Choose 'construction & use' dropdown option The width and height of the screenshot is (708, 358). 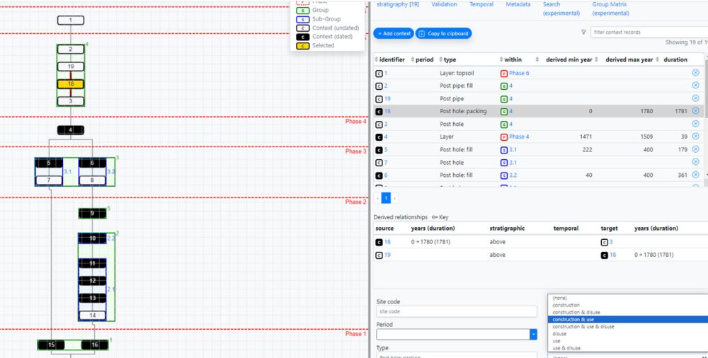tap(627, 320)
